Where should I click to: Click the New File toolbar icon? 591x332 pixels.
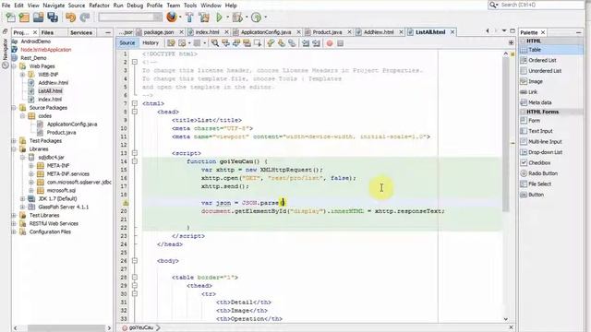[x=10, y=18]
